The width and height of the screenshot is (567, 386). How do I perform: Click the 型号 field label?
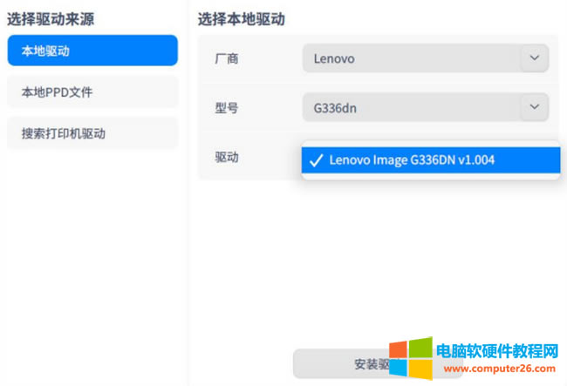(226, 108)
